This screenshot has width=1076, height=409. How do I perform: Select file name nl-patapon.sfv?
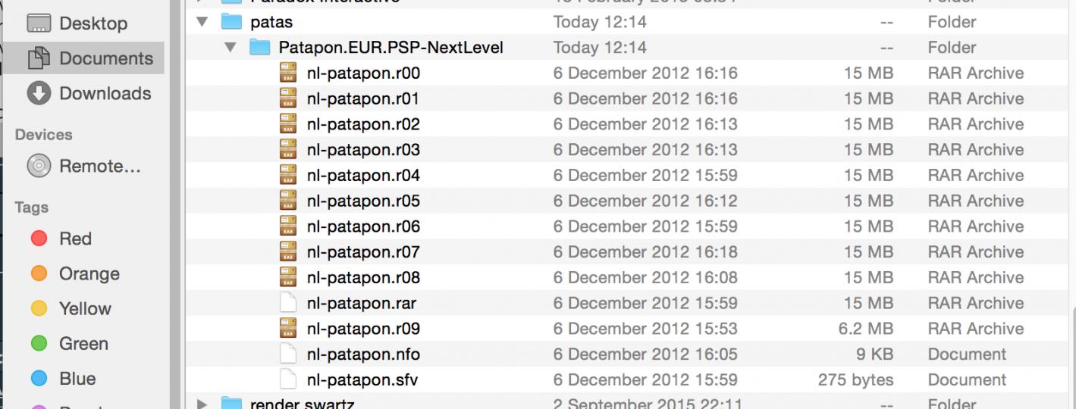pyautogui.click(x=362, y=379)
